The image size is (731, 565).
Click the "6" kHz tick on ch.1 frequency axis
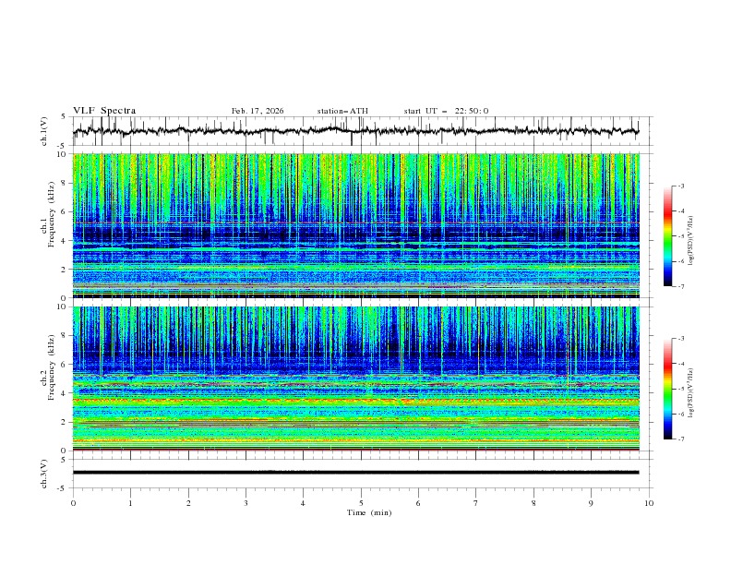pos(66,211)
